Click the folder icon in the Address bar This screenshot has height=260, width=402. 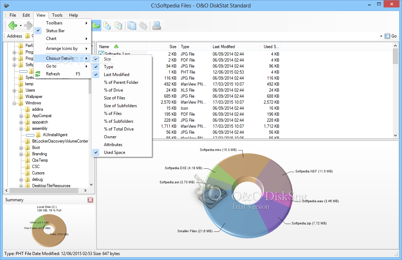point(27,36)
